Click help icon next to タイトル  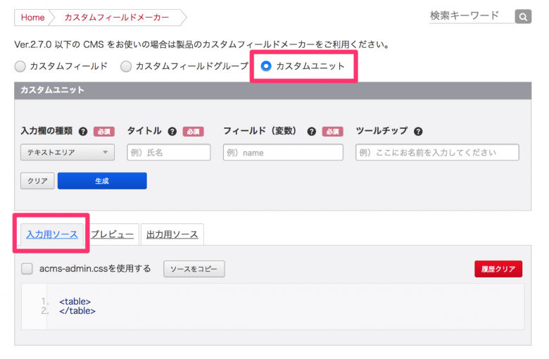(x=172, y=132)
